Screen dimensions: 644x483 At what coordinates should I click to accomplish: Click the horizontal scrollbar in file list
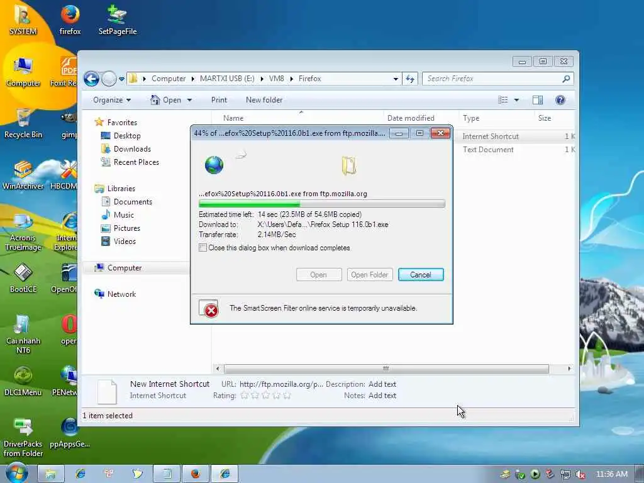(x=386, y=369)
